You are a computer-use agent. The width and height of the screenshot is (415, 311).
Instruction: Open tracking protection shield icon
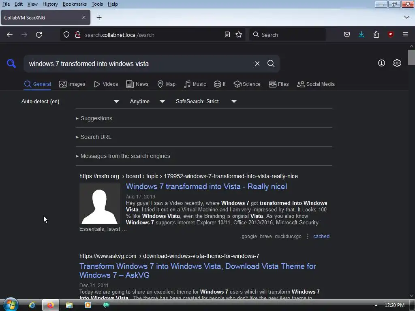tap(66, 35)
